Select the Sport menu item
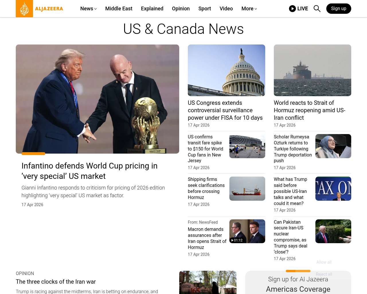Viewport: 367px width, 294px height. point(204,9)
